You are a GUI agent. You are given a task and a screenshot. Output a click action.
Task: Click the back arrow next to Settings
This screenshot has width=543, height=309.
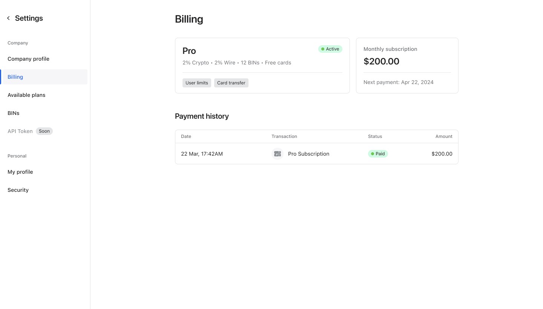coord(8,18)
